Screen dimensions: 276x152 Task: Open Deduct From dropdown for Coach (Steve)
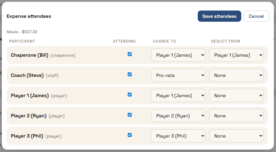point(236,75)
